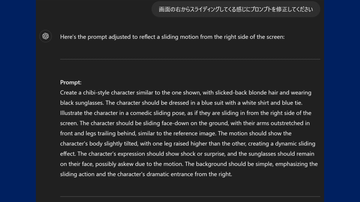Click the word "chibi-style" in the prompt
This screenshot has width=360, height=202.
click(96, 92)
